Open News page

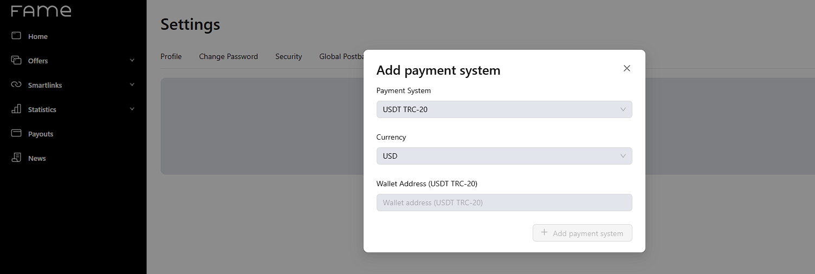[37, 158]
